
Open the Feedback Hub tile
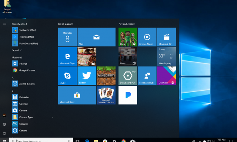(147, 76)
